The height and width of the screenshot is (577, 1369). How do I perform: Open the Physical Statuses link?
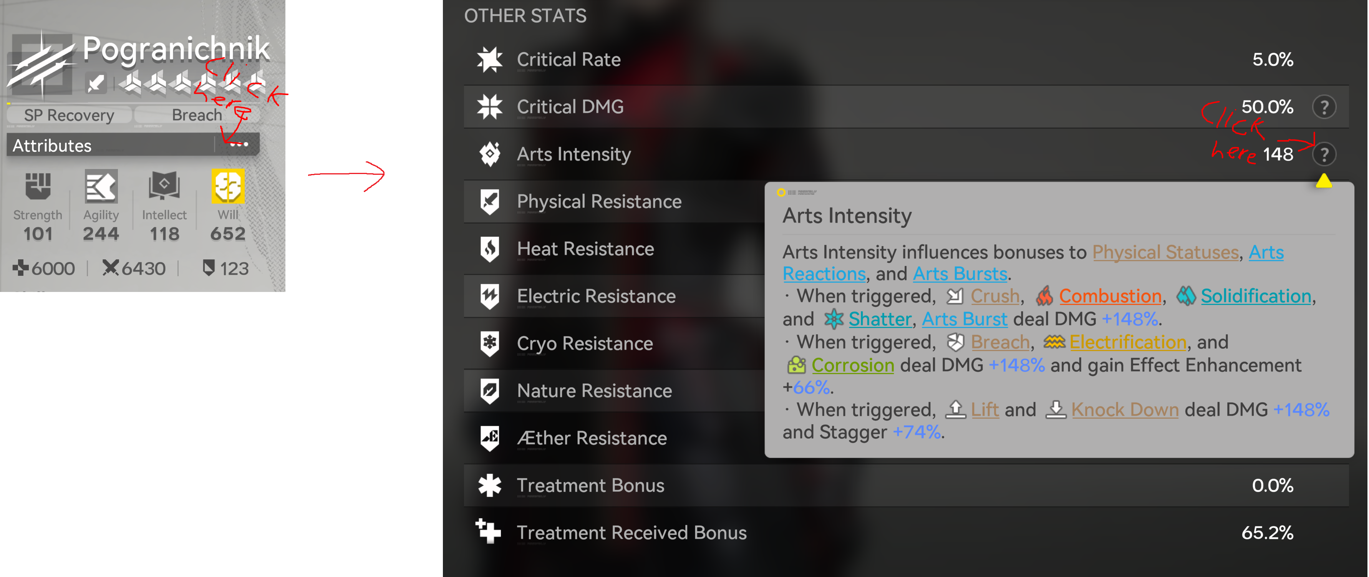point(1165,252)
